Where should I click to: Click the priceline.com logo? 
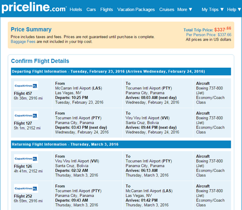[34, 7]
